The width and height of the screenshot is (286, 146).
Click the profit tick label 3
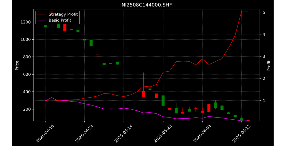[x=264, y=56]
